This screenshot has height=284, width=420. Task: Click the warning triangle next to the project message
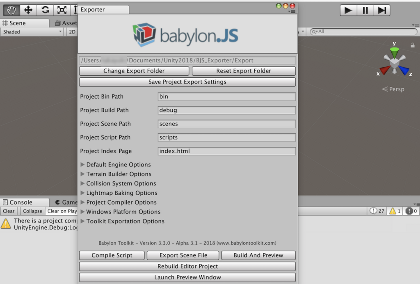pos(7,223)
